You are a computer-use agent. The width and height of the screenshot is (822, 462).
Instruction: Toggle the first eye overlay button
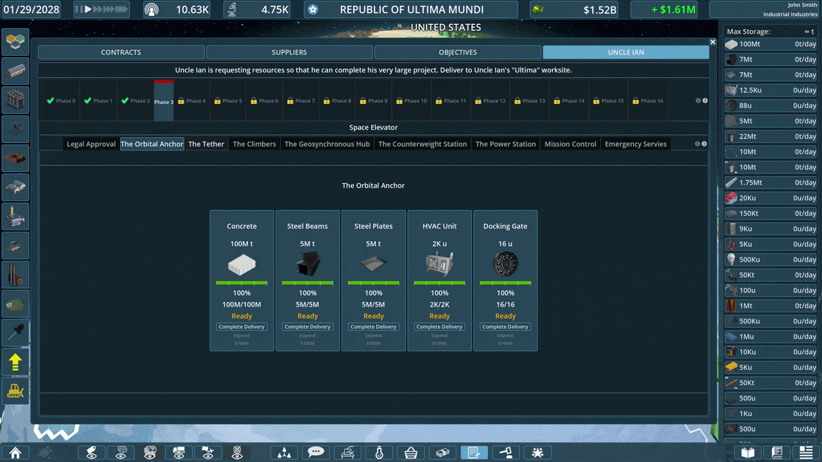coord(91,452)
